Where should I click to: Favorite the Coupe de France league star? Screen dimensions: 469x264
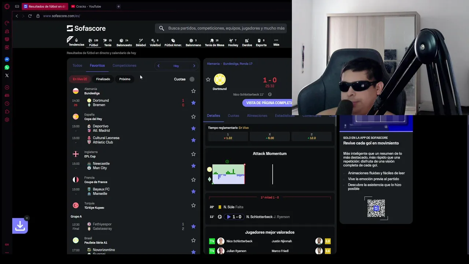click(193, 180)
